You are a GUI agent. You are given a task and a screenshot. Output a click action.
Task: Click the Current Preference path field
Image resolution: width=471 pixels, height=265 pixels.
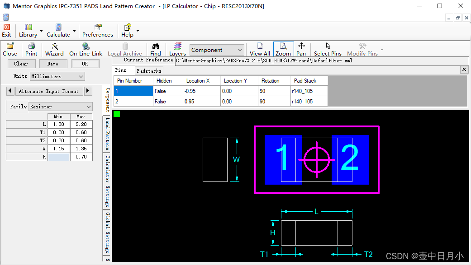[322, 60]
